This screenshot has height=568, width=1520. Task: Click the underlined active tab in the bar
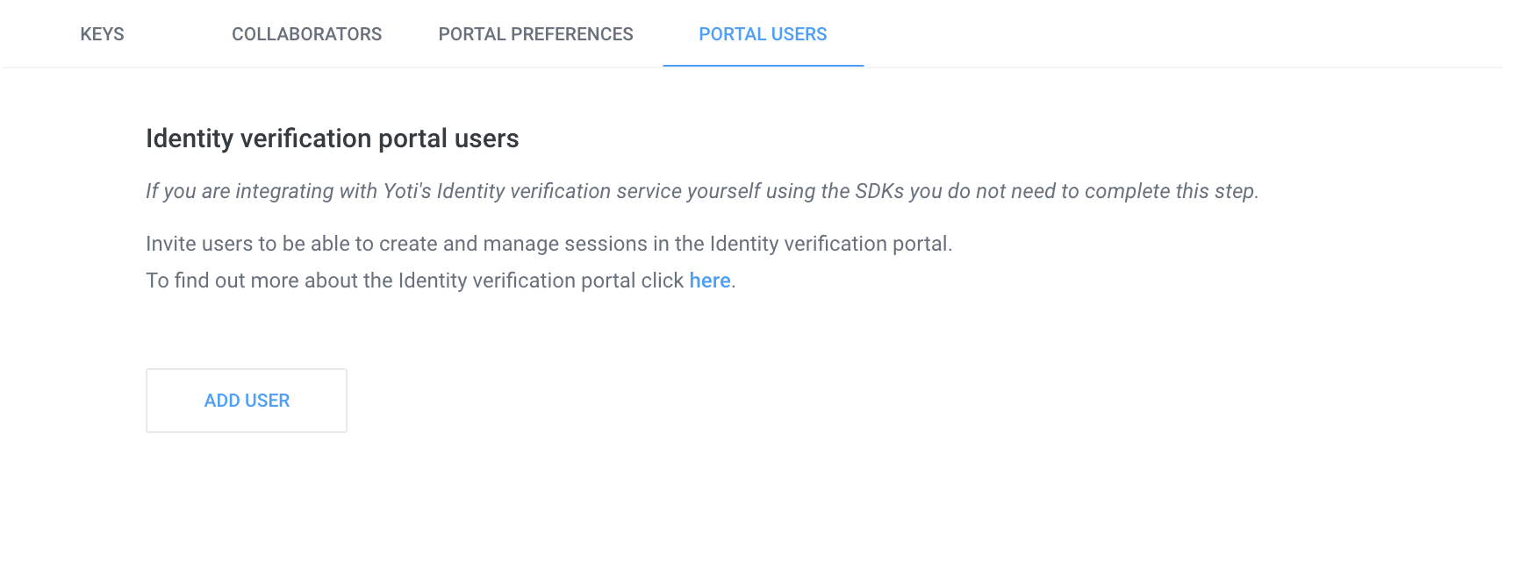(x=763, y=34)
